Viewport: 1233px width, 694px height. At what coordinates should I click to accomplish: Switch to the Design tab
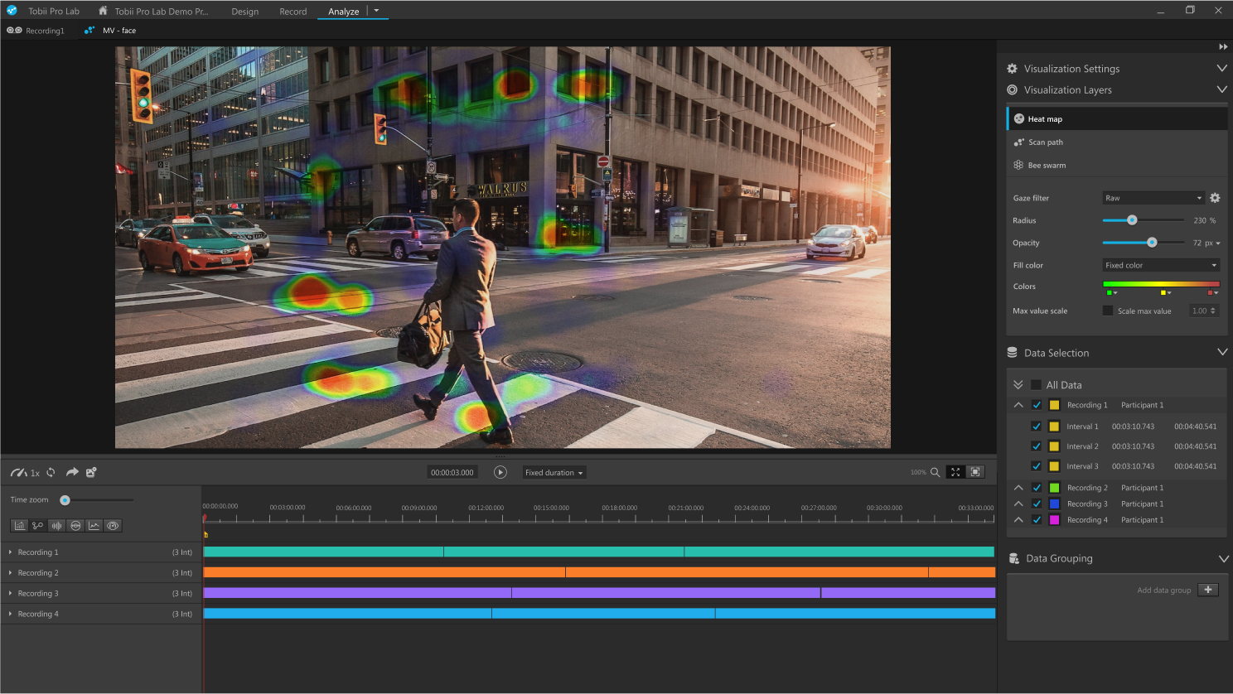[244, 12]
